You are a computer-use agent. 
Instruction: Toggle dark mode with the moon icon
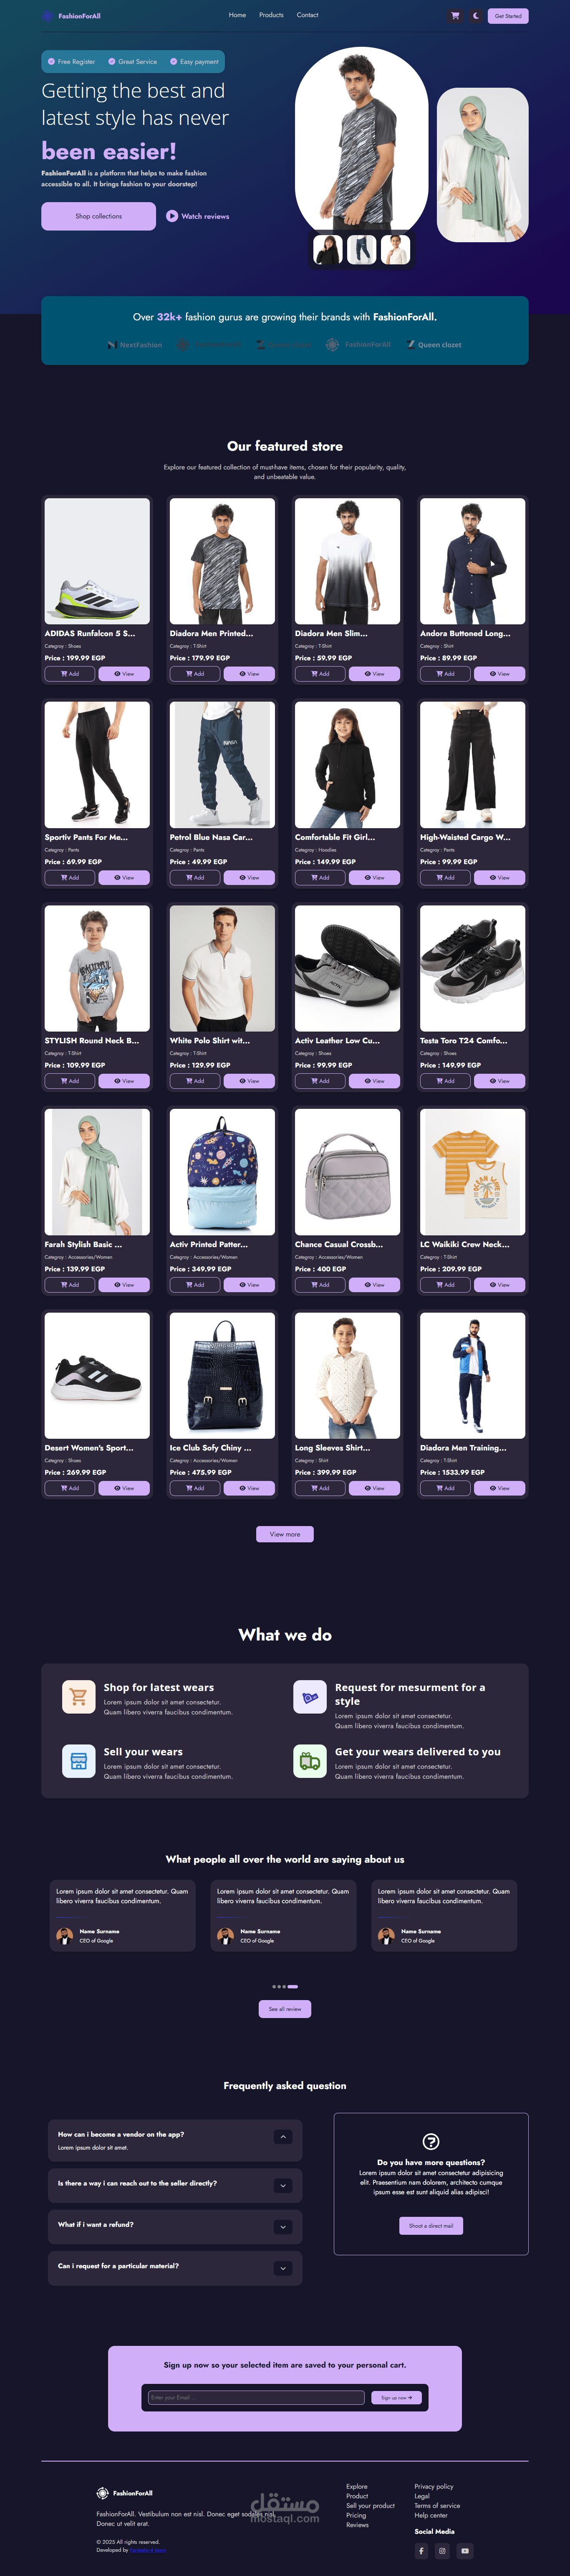tap(476, 16)
